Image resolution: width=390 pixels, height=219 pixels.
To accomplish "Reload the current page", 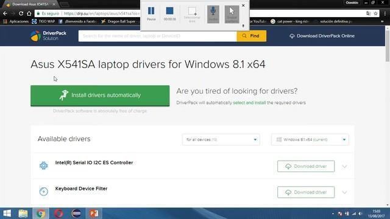I will pos(21,13).
